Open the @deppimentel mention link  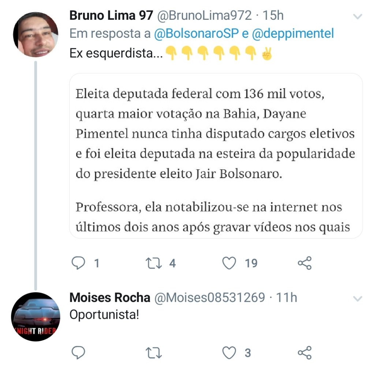(x=293, y=34)
